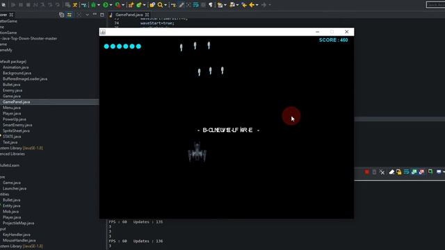Open the Run launch dropdown arrow
This screenshot has width=445, height=250.
[111, 5]
